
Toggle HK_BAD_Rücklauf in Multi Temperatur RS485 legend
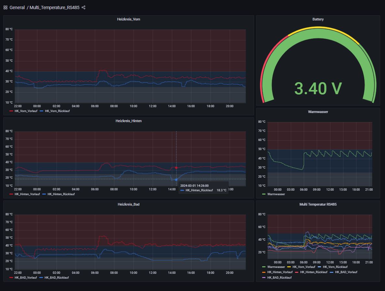click(280, 277)
